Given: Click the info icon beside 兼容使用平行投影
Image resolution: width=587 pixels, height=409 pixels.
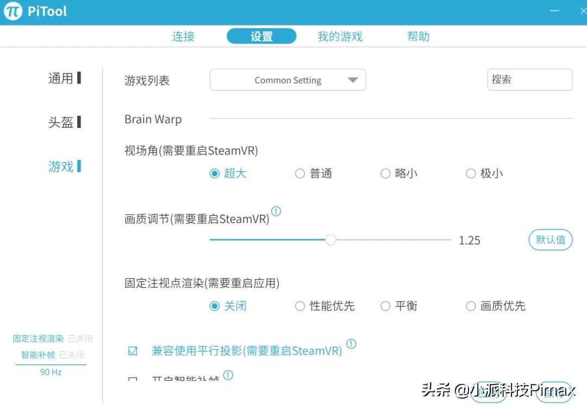Looking at the screenshot, I should point(351,344).
